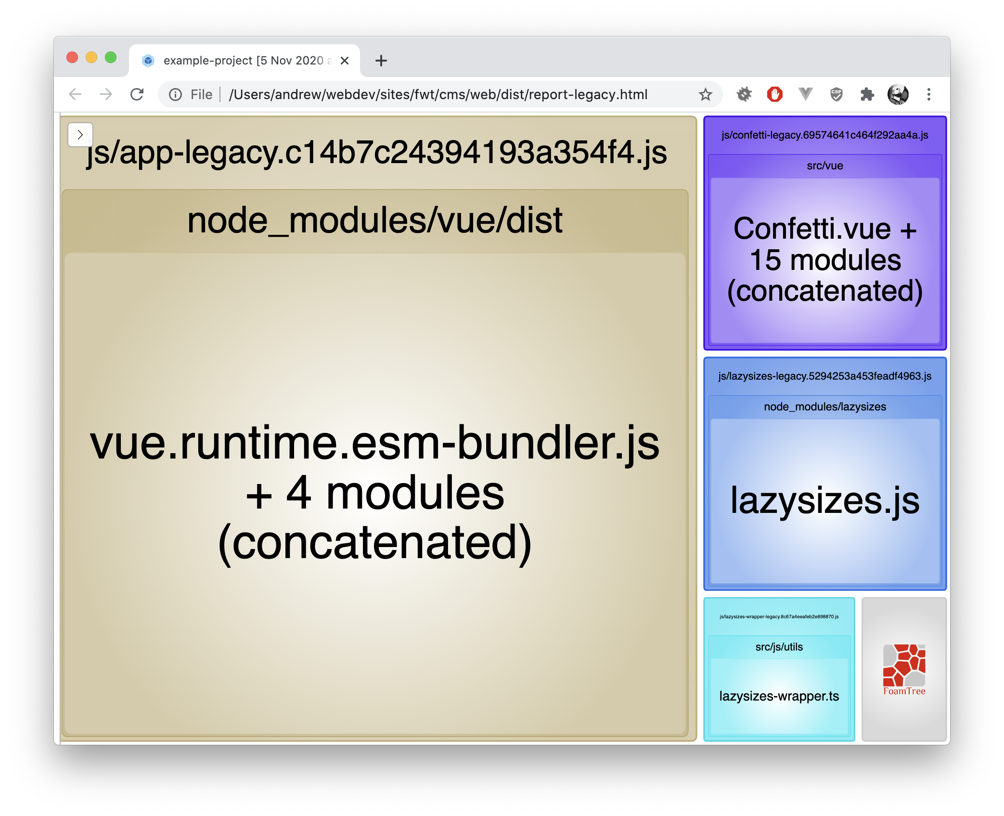1004x816 pixels.
Task: Select the src/js/utils group label
Action: (x=779, y=647)
